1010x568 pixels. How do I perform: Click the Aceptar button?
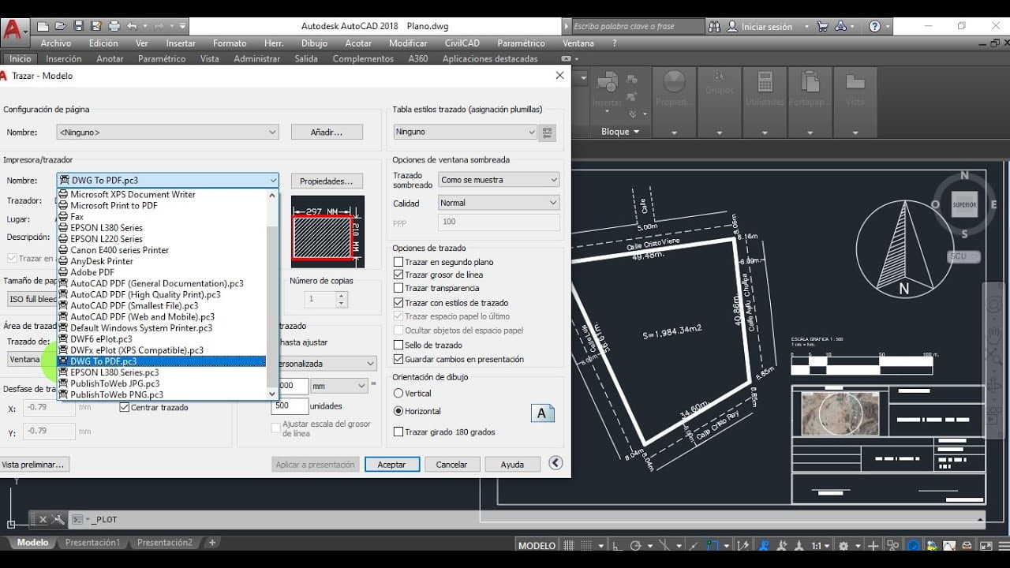[391, 465]
